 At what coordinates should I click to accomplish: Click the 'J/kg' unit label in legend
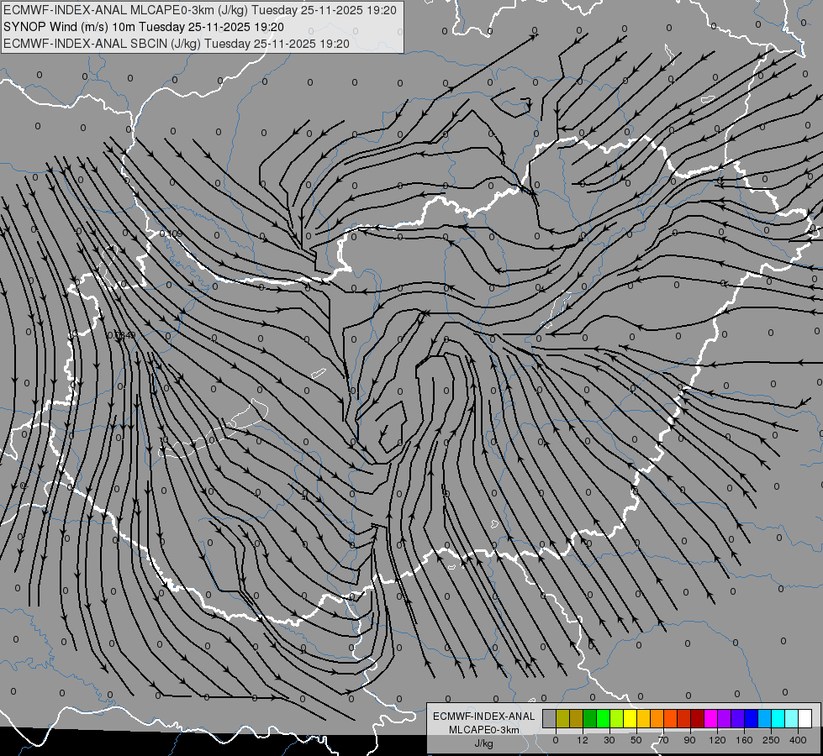(x=484, y=743)
